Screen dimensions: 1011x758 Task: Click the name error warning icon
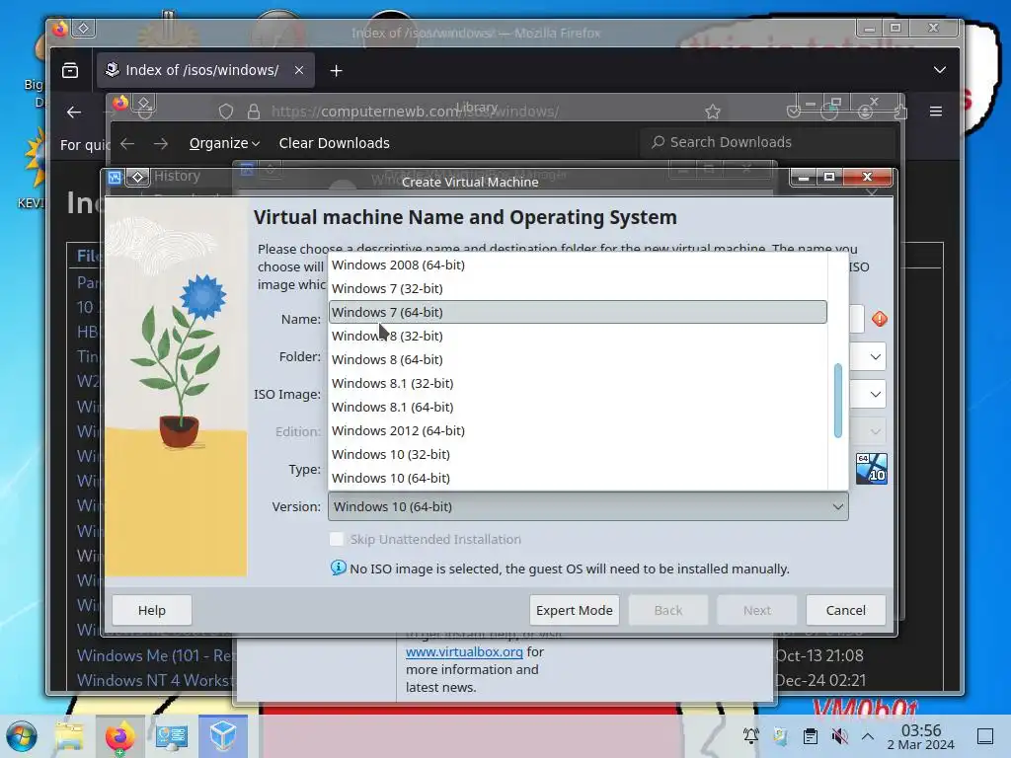tap(880, 319)
